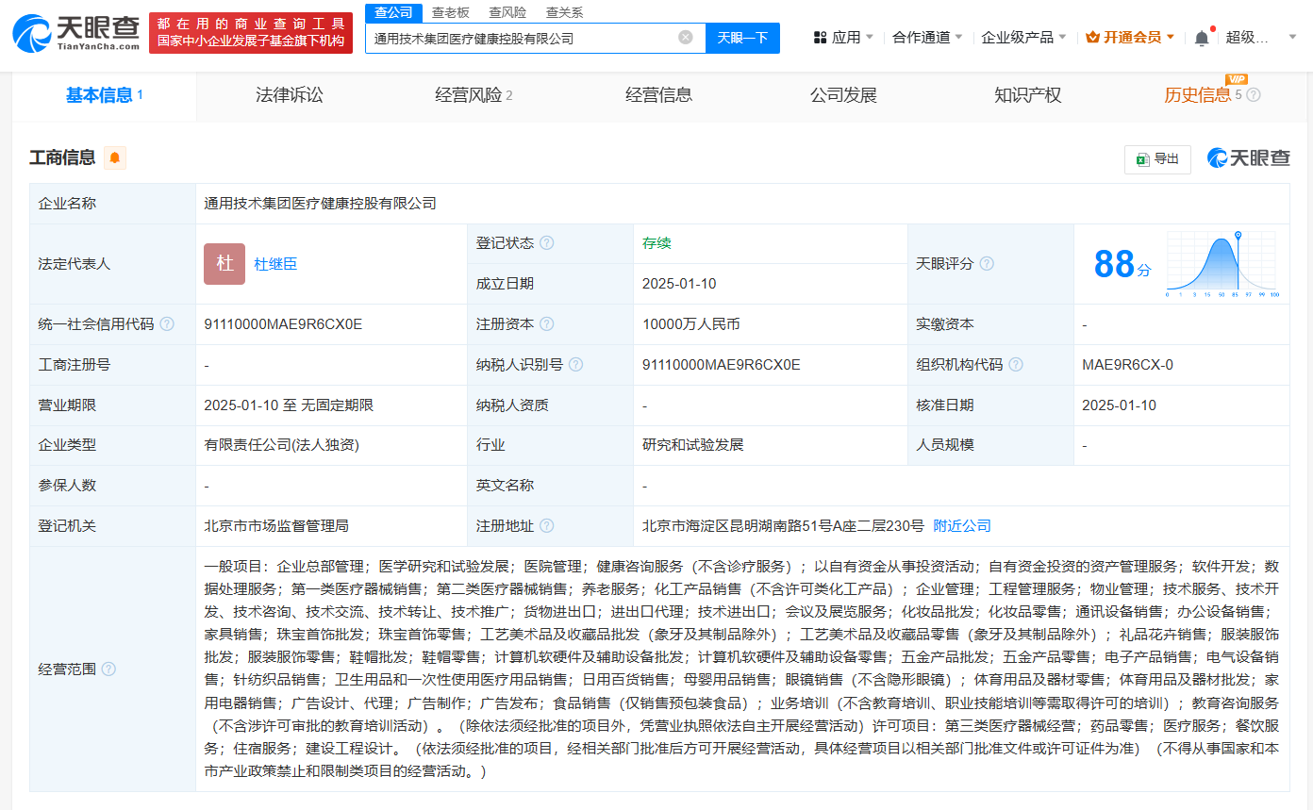Image resolution: width=1313 pixels, height=810 pixels.
Task: Select the 查老板 search tab
Action: (x=451, y=12)
